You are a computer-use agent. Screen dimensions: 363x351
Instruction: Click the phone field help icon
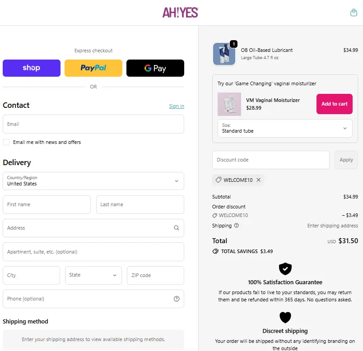coord(177,299)
